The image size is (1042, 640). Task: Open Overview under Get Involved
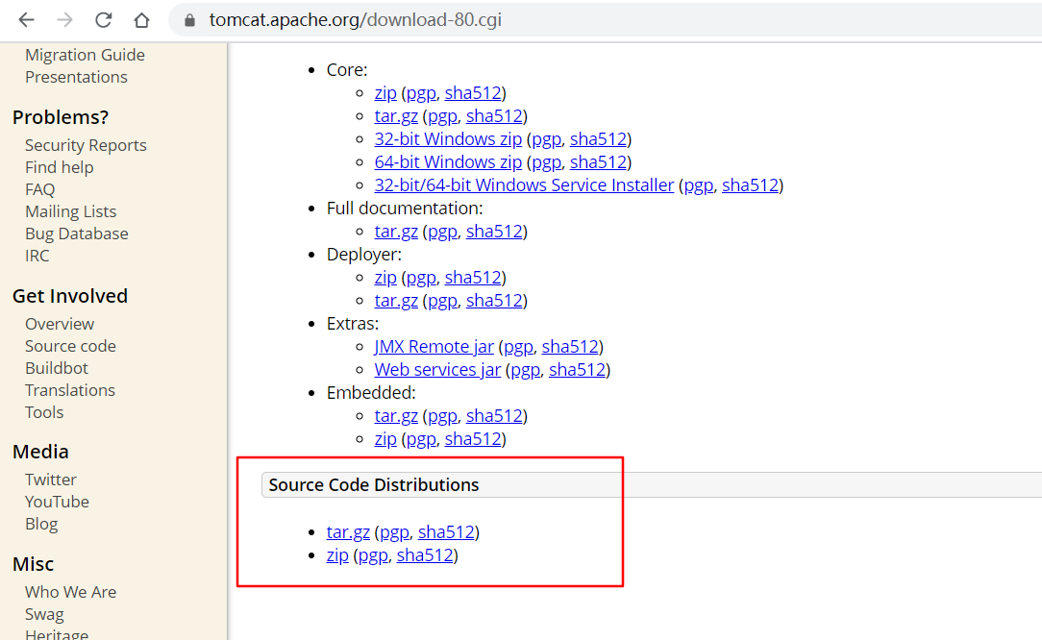(x=60, y=324)
